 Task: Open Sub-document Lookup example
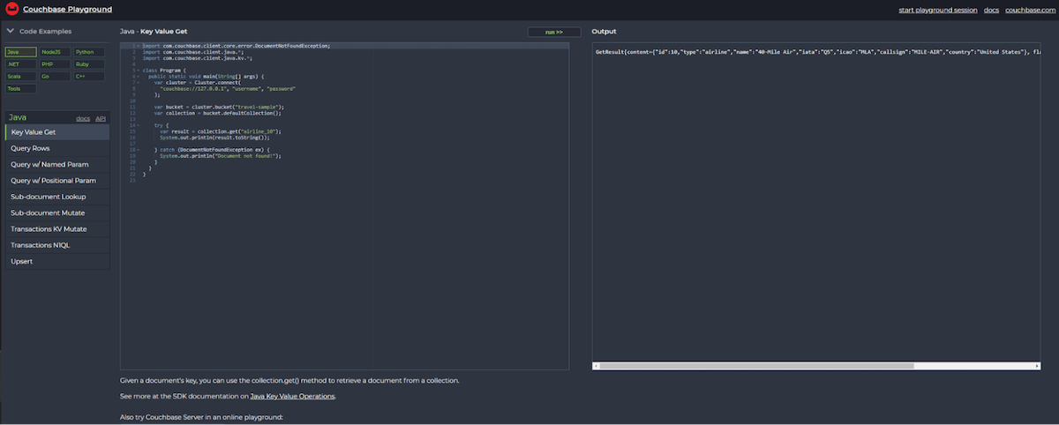(x=56, y=197)
